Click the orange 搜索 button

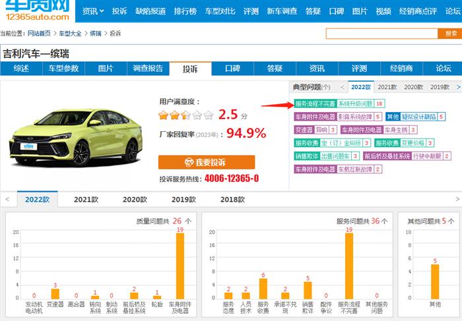click(450, 34)
